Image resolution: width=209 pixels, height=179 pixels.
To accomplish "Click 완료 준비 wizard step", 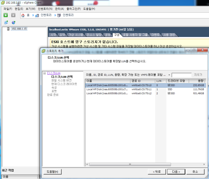I will click(x=53, y=95).
